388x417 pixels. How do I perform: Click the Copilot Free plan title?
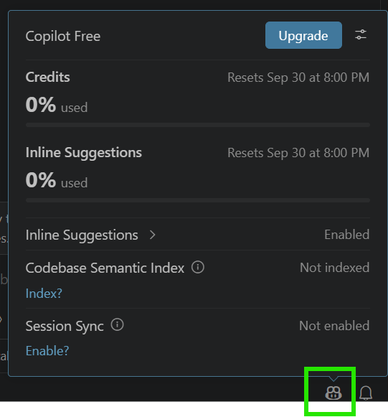pyautogui.click(x=63, y=36)
